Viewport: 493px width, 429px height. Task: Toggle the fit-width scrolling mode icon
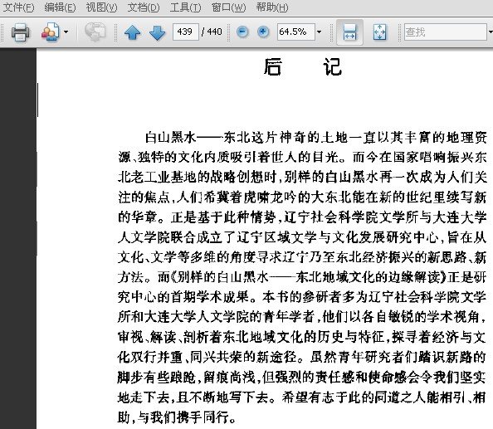349,32
